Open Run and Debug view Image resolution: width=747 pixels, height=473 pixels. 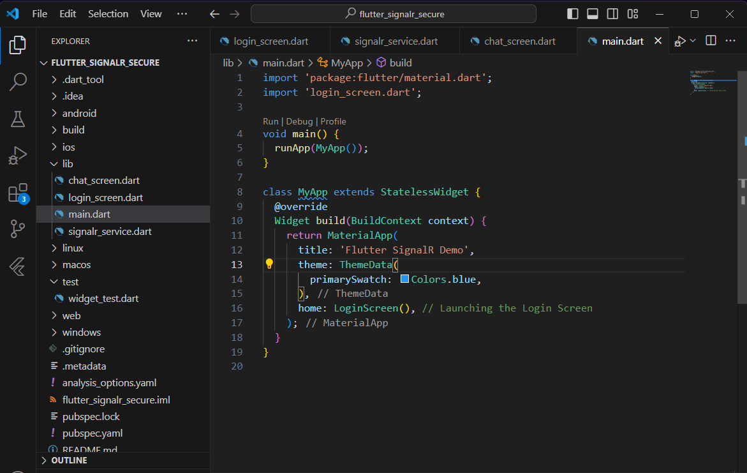click(x=18, y=156)
